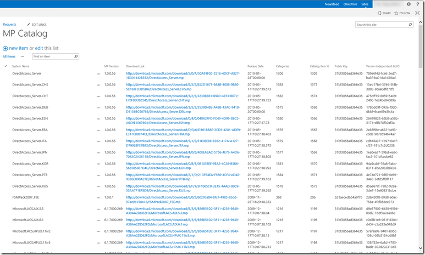
Task: Open ellipsis menu for DirectAccess_Server.PTB
Action: (x=98, y=175)
